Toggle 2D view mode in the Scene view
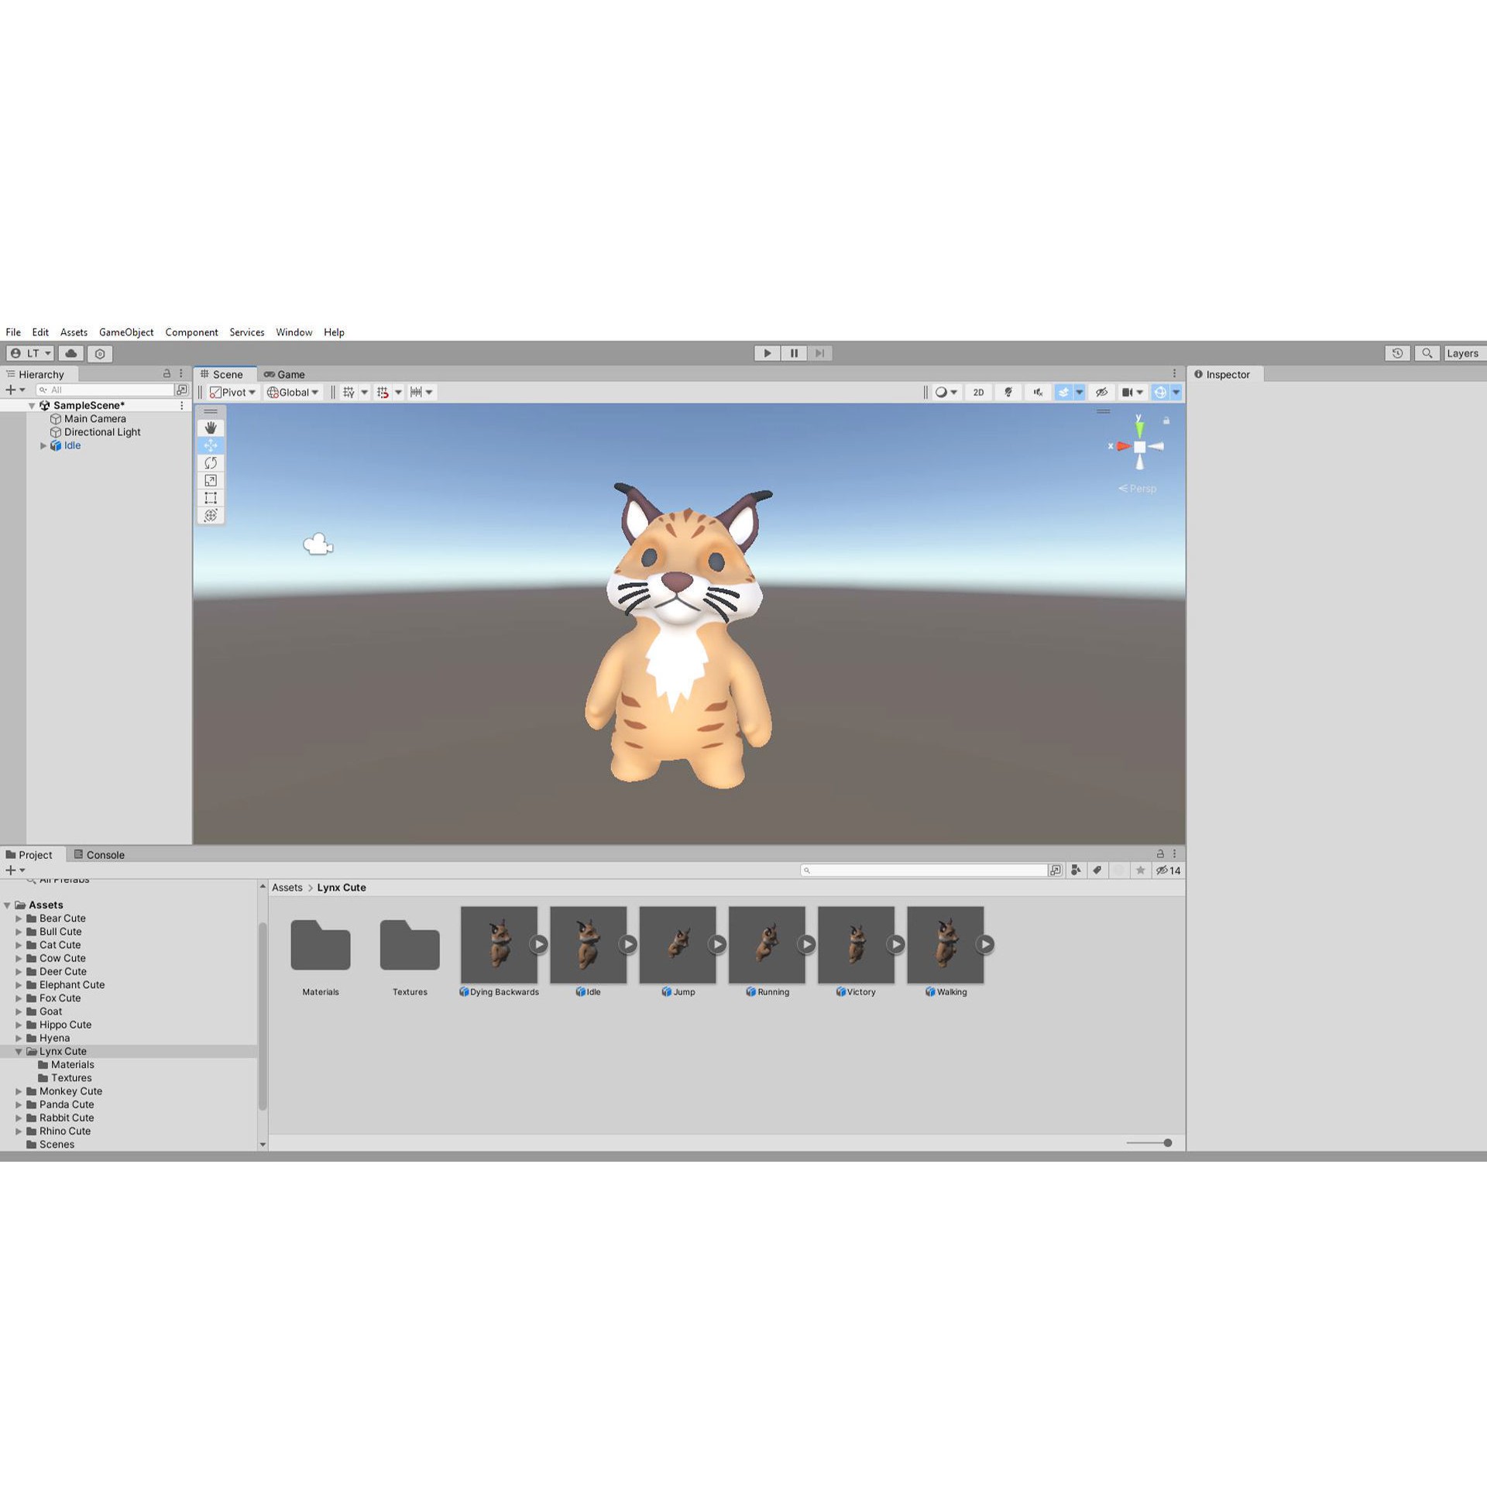This screenshot has height=1487, width=1487. click(977, 392)
